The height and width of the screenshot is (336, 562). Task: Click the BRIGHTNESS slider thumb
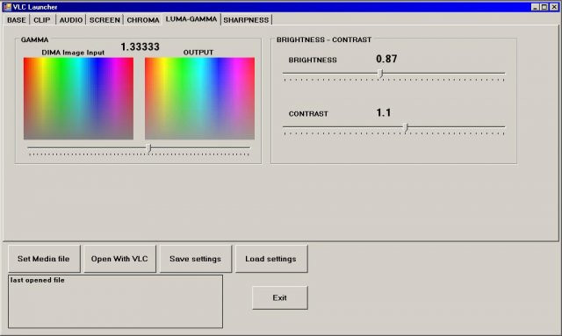pyautogui.click(x=380, y=74)
